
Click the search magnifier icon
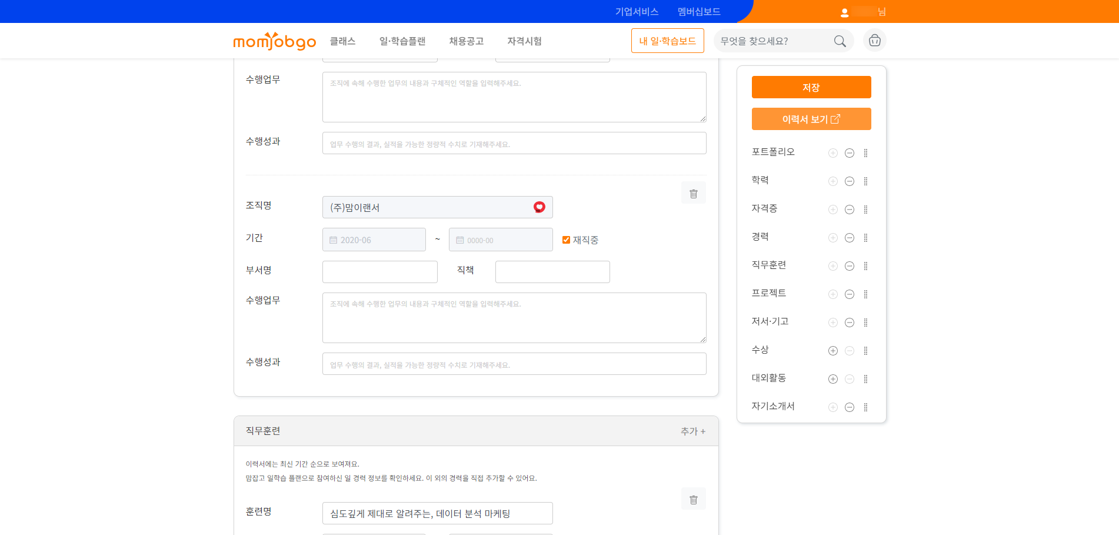tap(840, 41)
